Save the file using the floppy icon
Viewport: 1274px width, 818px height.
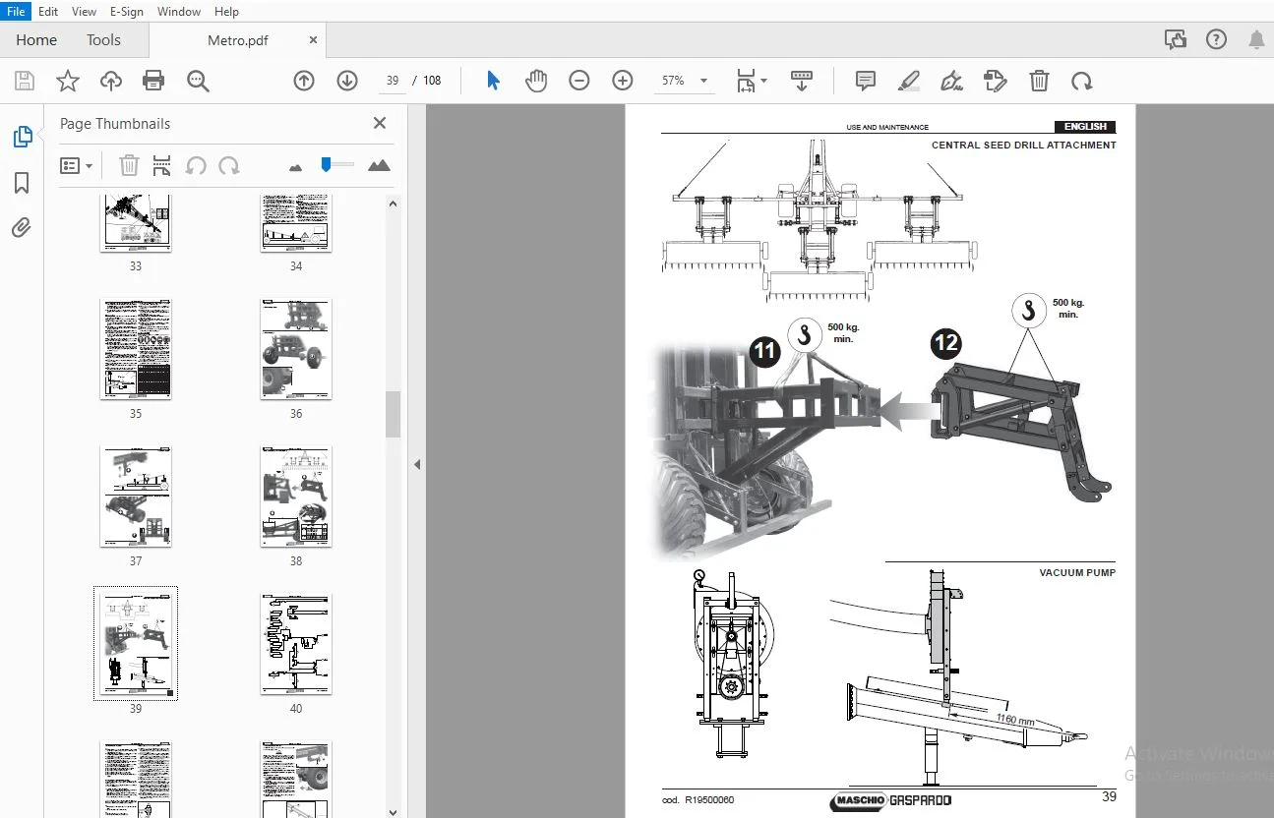click(24, 81)
